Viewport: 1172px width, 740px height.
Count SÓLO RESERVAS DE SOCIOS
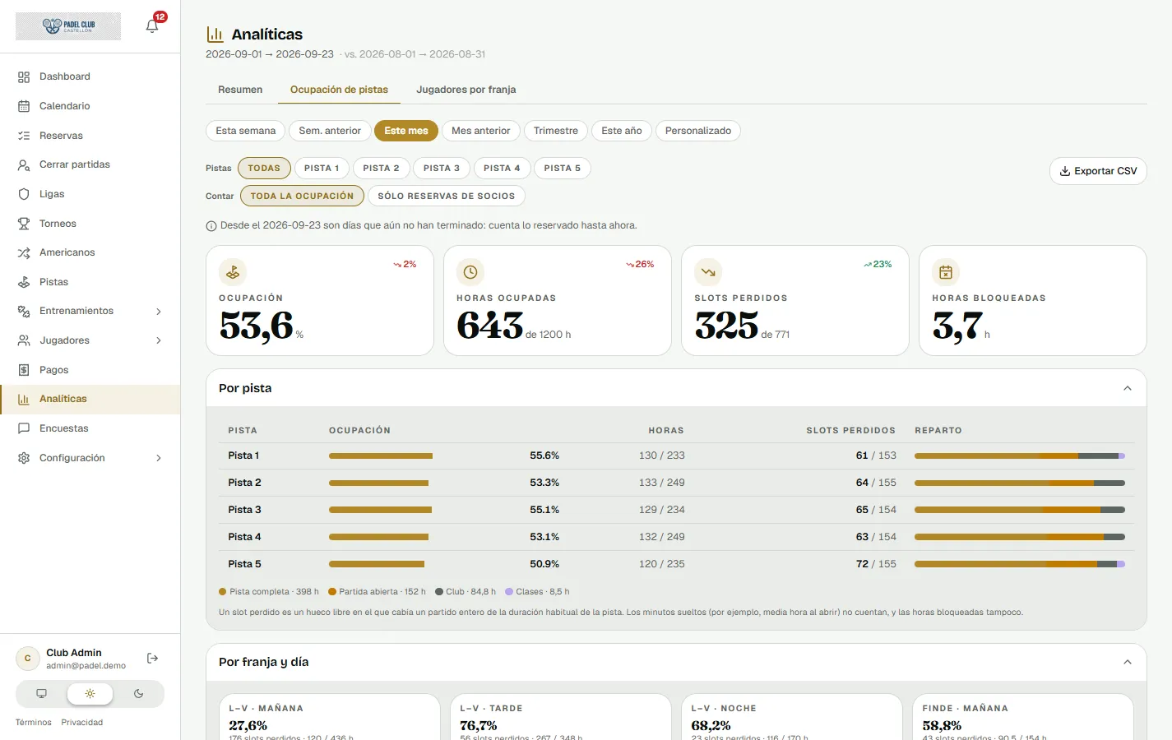point(447,196)
